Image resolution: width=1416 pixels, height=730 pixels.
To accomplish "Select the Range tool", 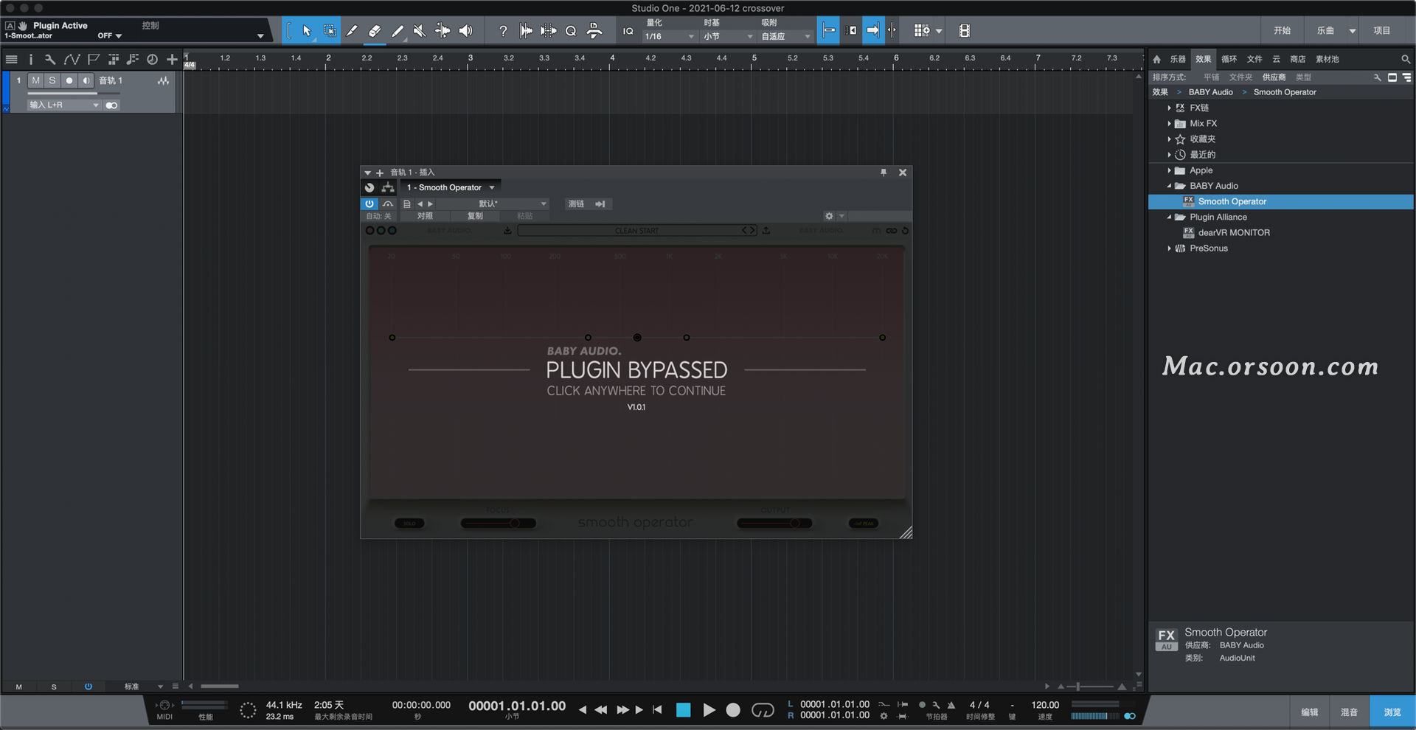I will tap(330, 31).
